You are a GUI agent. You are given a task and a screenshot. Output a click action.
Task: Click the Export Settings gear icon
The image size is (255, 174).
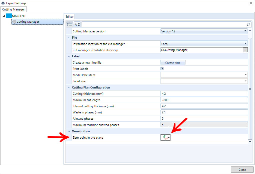[x=3, y=3]
